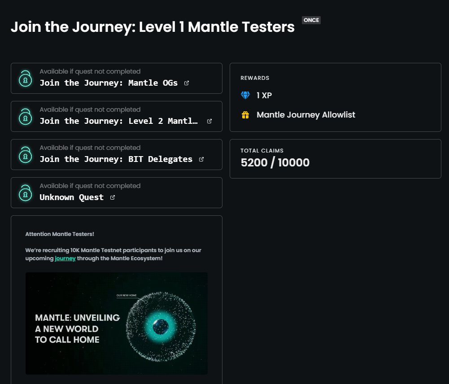Open the Join the Journey: BIT Delegates quest
The height and width of the screenshot is (384, 449).
click(116, 159)
